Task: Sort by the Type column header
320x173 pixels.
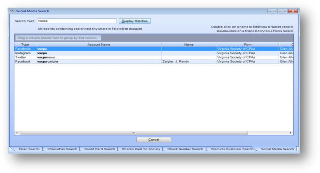Action: [25, 44]
